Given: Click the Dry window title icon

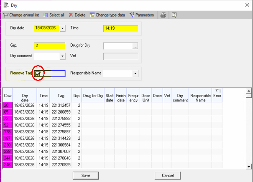Looking at the screenshot, I should [x=6, y=5].
